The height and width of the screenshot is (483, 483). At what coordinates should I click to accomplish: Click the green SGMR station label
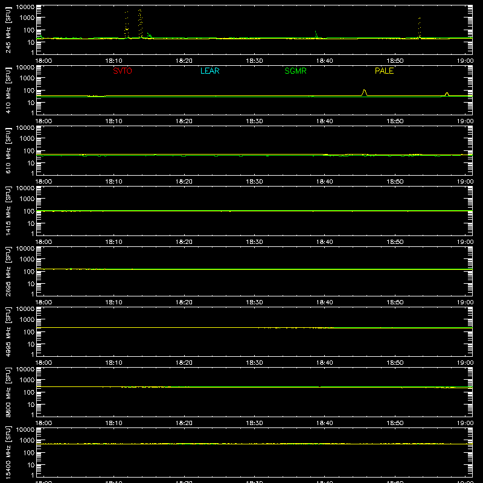coord(295,71)
